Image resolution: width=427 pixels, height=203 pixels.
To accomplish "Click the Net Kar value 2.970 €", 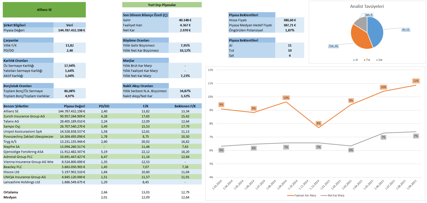I will pos(185,30).
